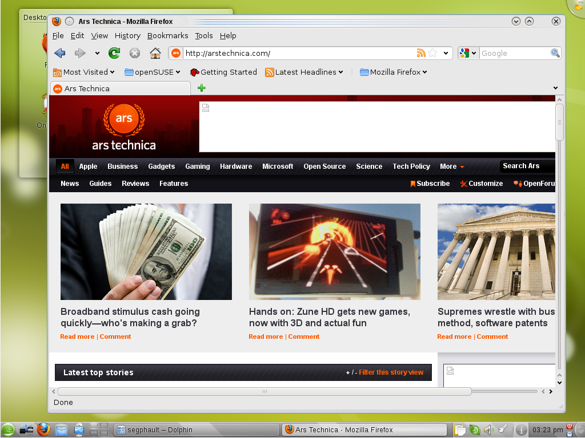Click Read more under the broadband stimulus story
The image size is (585, 438).
coord(77,336)
